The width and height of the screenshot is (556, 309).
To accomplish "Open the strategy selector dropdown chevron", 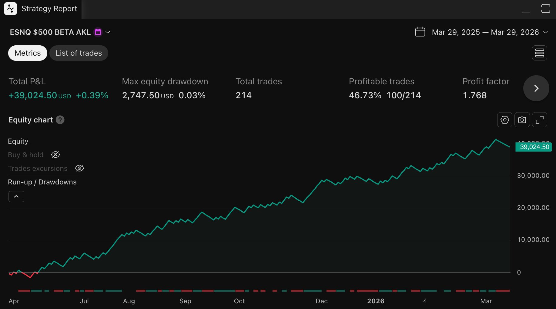I will tap(108, 32).
